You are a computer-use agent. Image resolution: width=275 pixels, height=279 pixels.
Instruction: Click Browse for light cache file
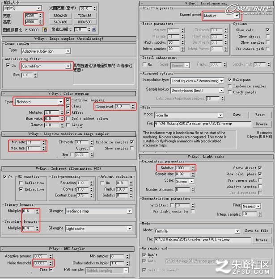pyautogui.click(x=261, y=240)
